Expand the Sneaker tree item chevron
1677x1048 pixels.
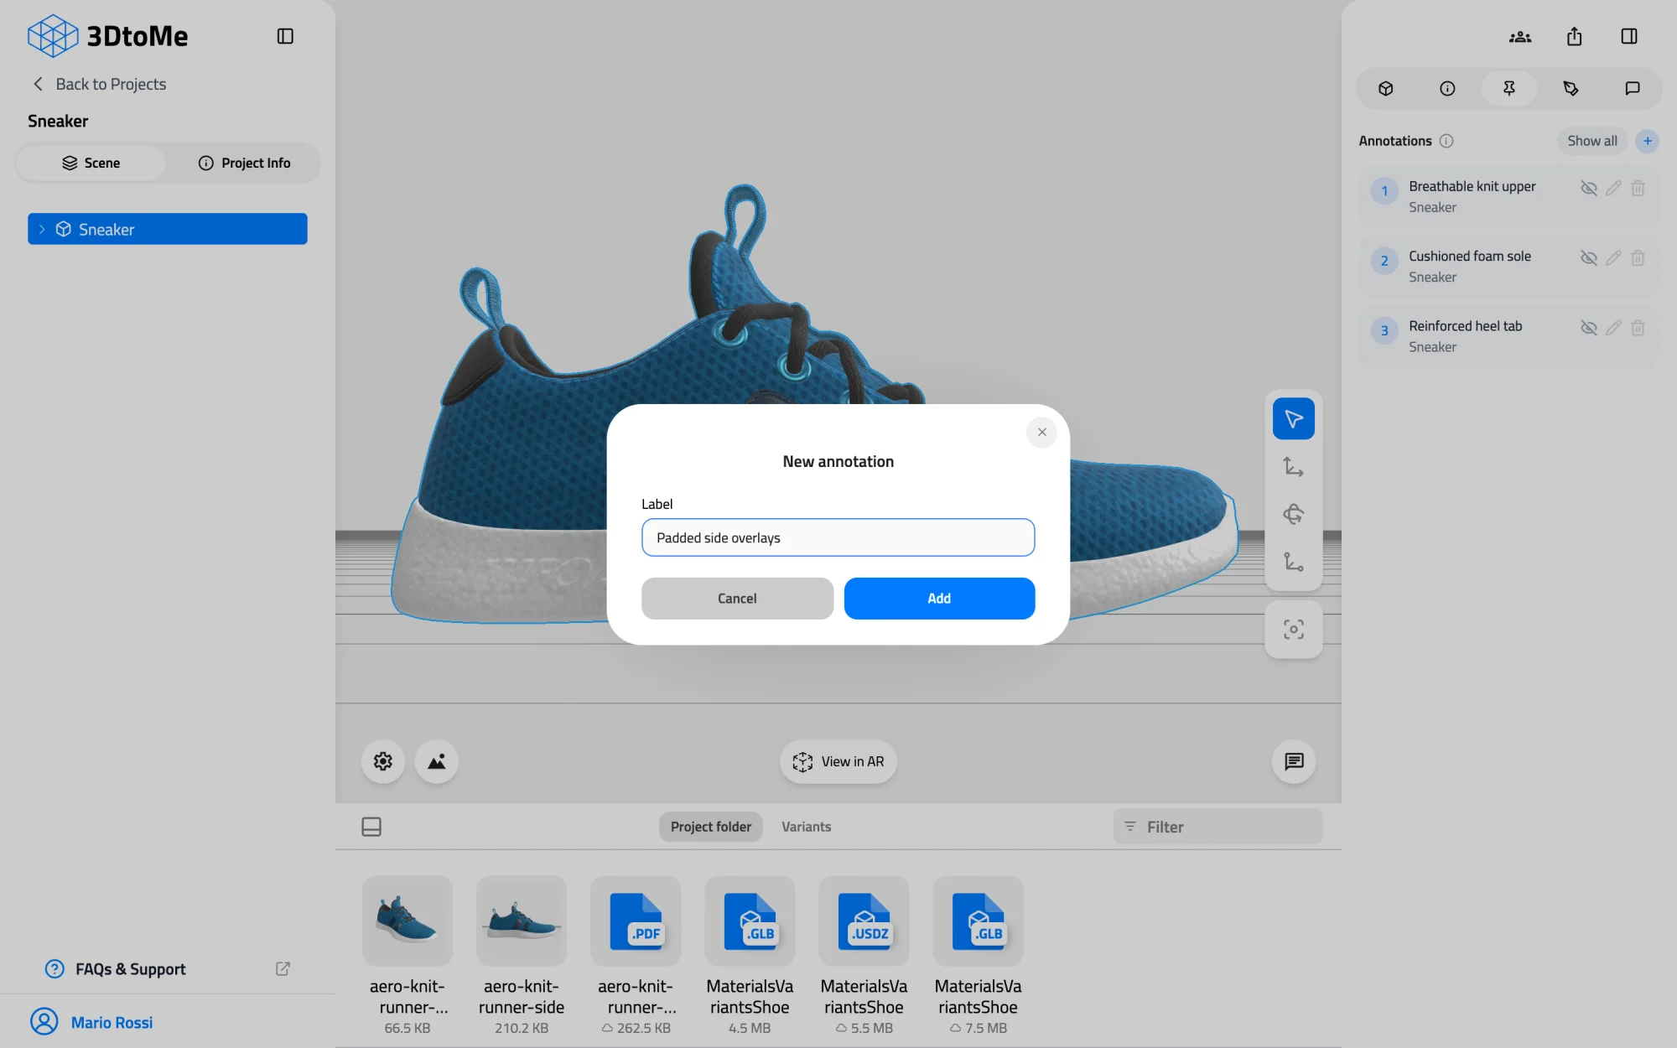42,229
